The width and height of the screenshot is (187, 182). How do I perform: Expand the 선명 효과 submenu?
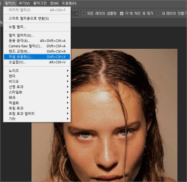coord(37,87)
